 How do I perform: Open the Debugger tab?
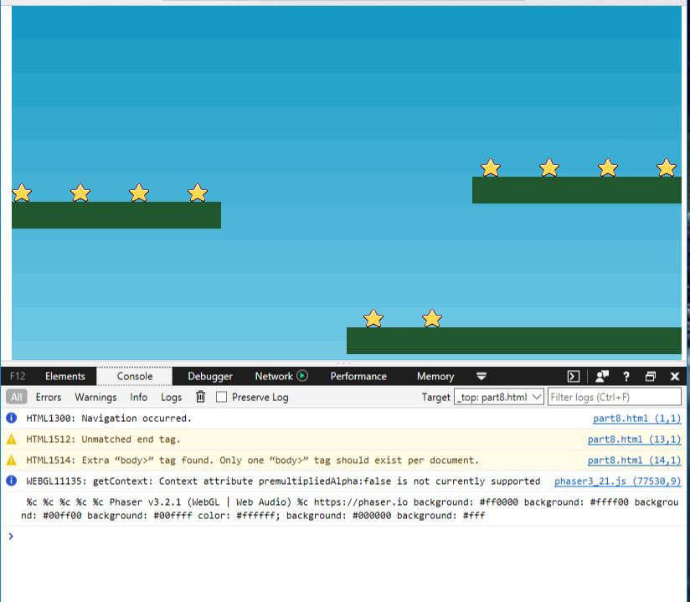(x=210, y=376)
